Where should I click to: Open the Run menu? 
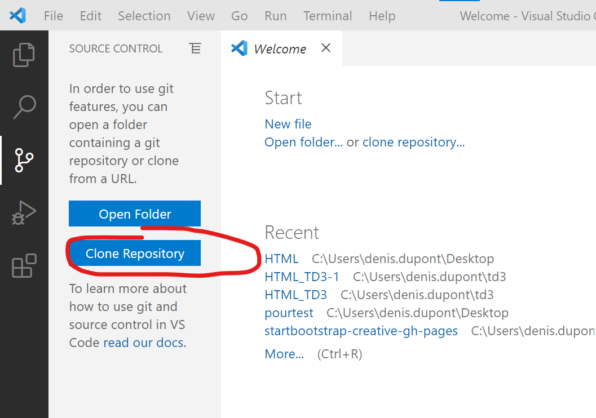[x=276, y=16]
